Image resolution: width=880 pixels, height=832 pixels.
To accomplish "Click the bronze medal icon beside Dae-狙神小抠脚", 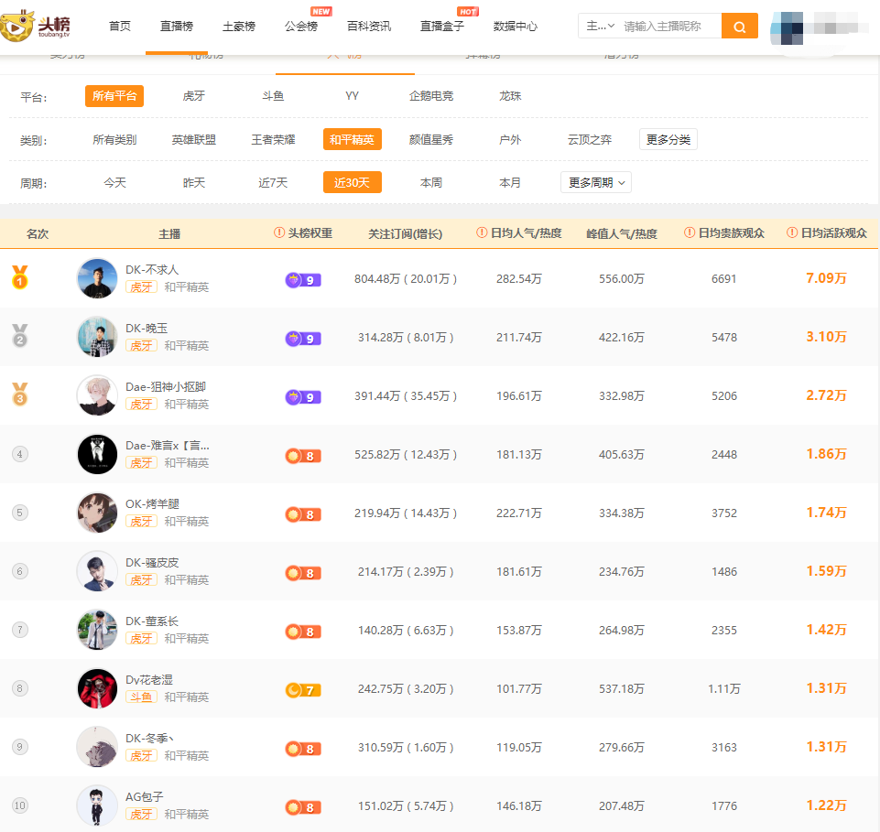I will (20, 394).
